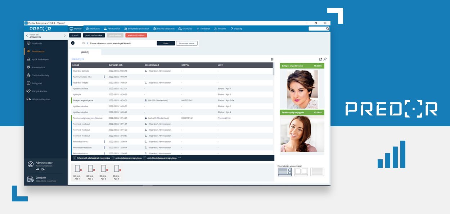Click the logout icon under Administrator
This screenshot has height=214, width=450.
point(43,169)
